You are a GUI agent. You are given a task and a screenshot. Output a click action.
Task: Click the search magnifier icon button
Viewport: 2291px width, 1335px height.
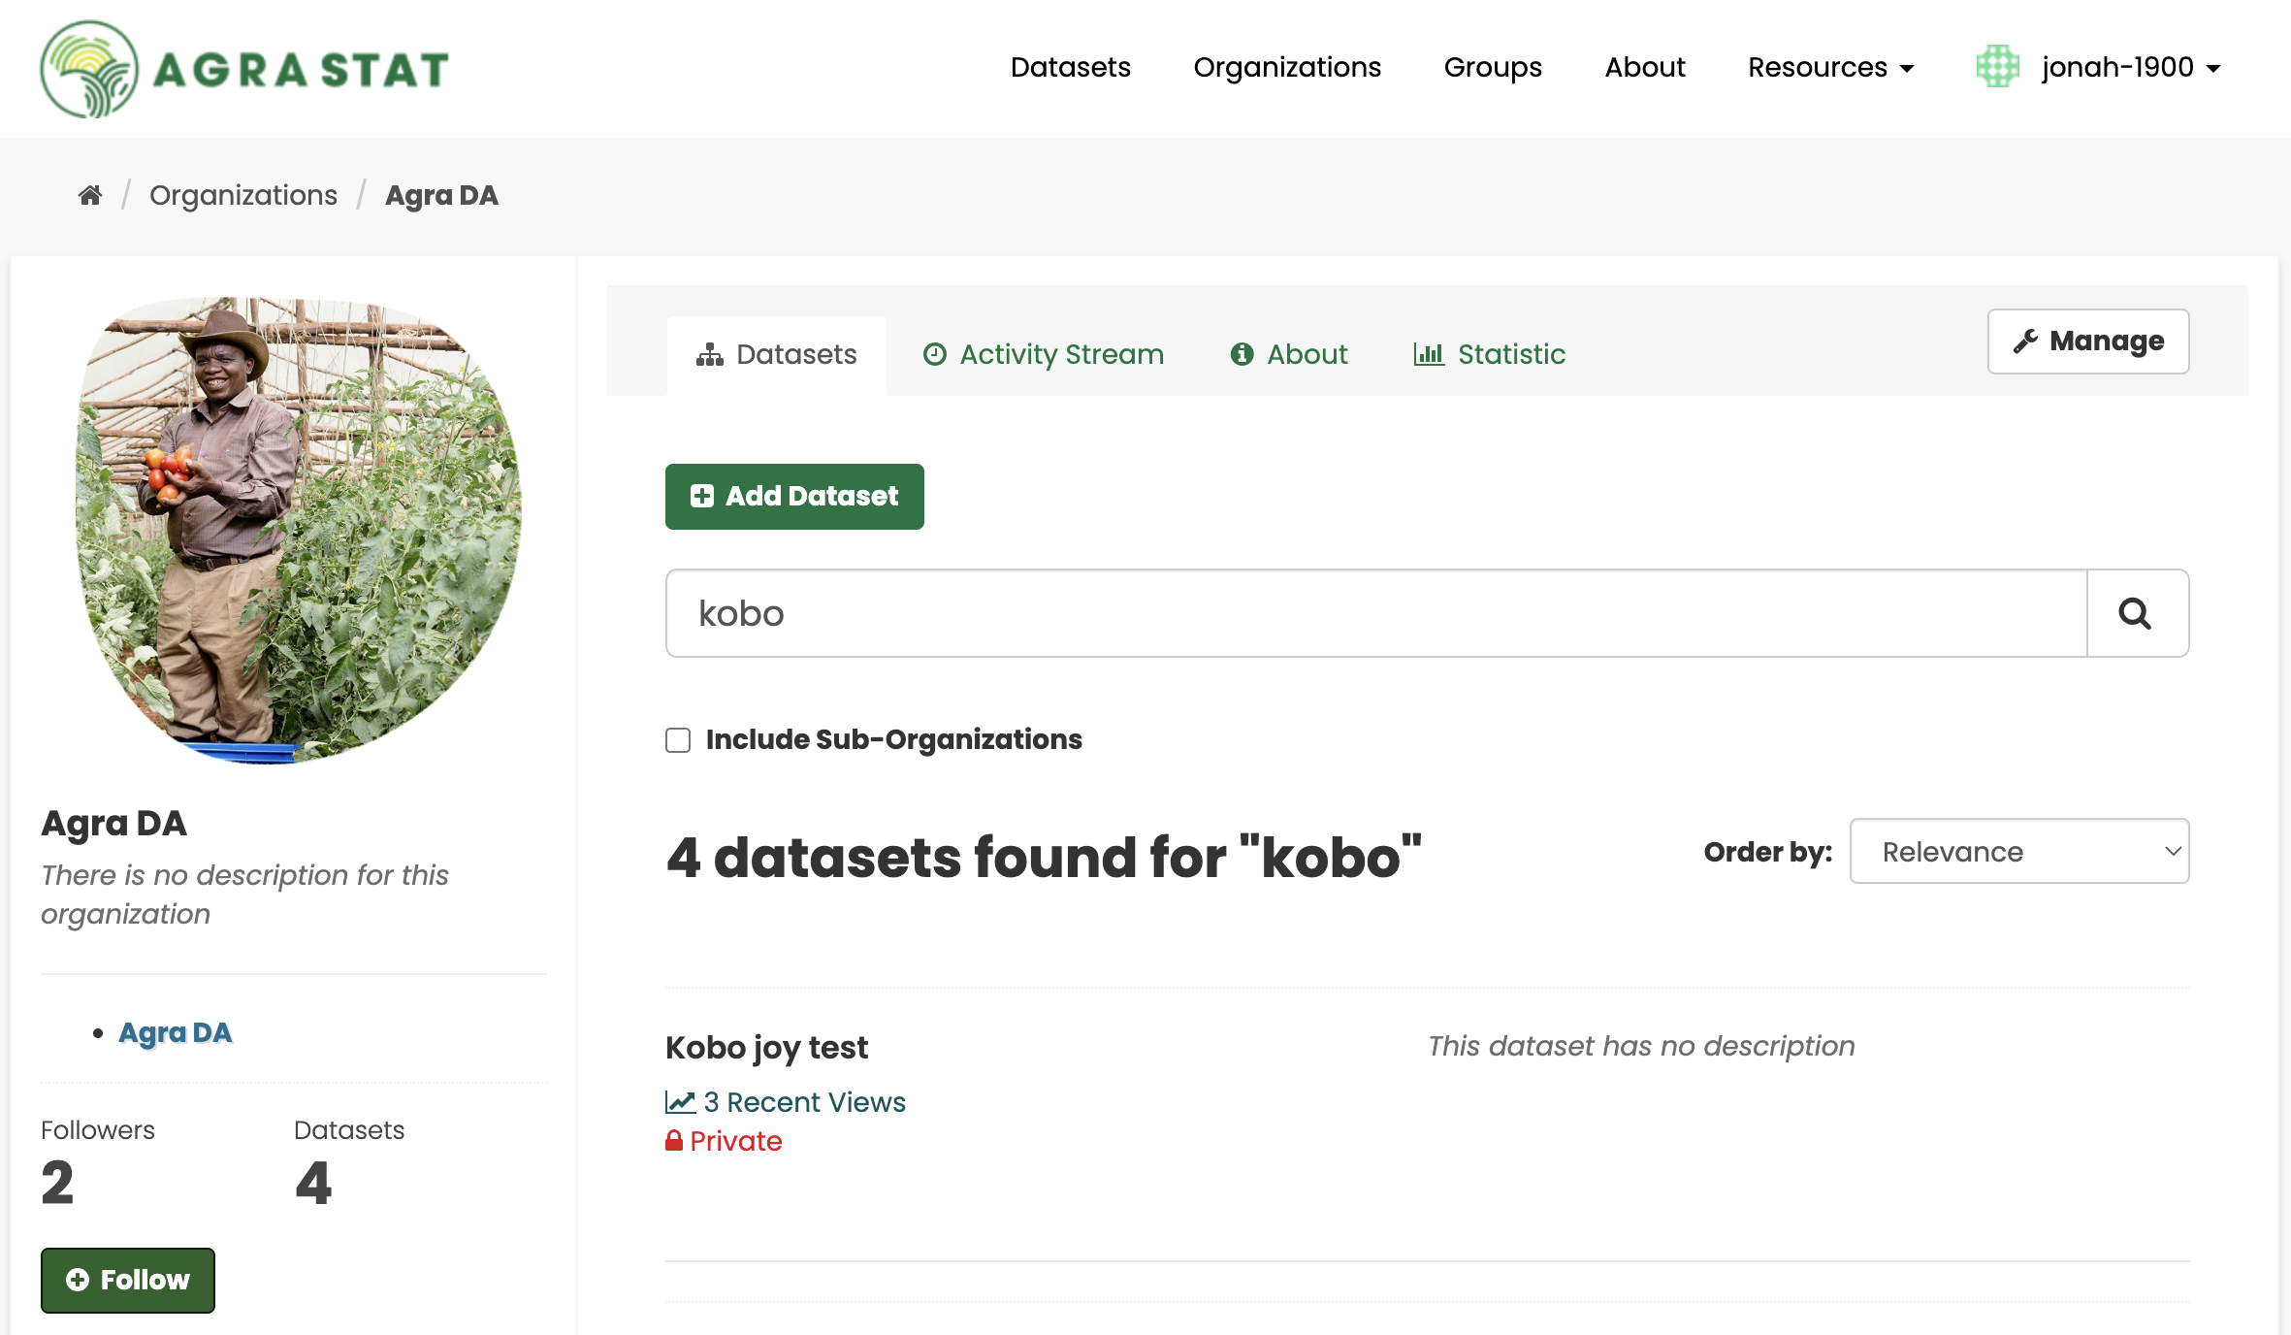[x=2137, y=613]
